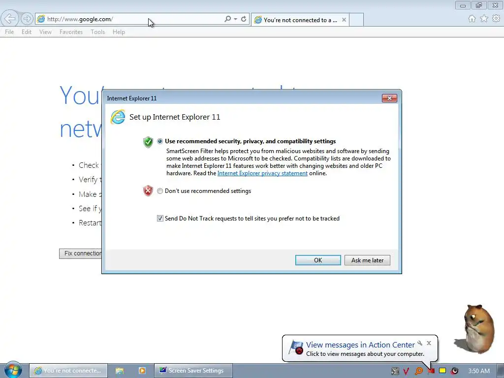Click the "Fix connection" button on the page

click(x=80, y=253)
